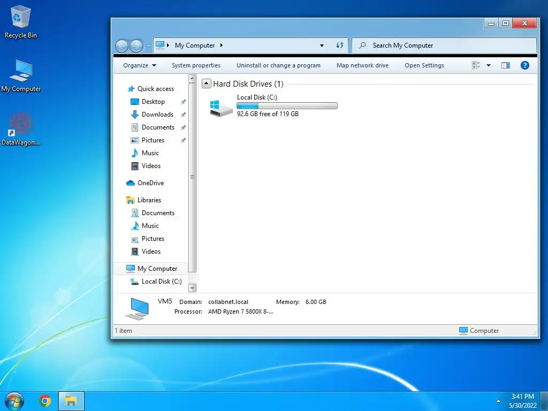Click the change view icon

(x=476, y=65)
